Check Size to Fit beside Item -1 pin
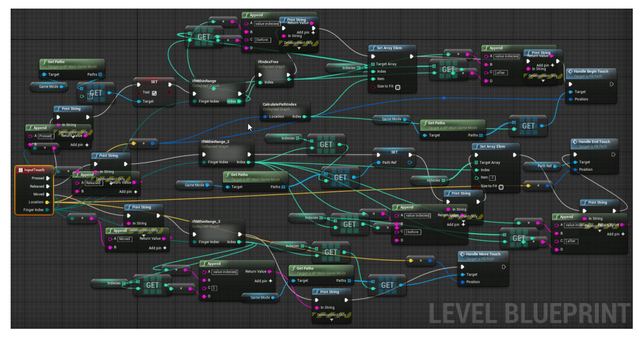 tap(501, 187)
